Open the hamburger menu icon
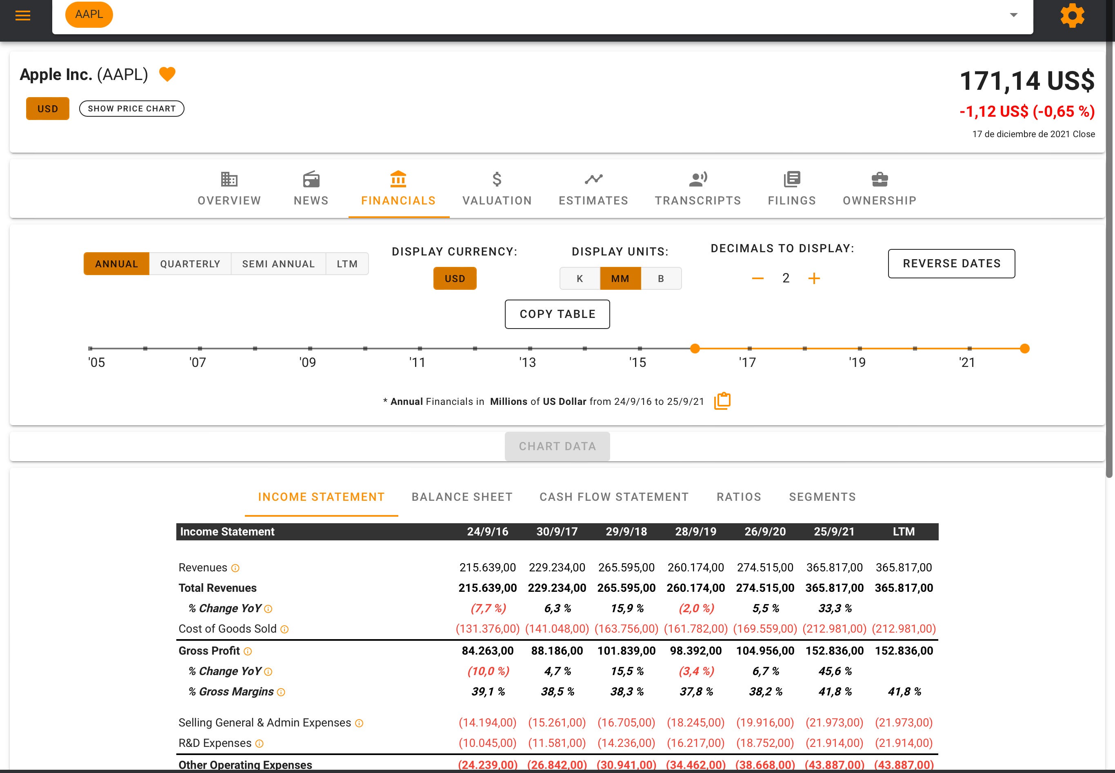 tap(23, 16)
